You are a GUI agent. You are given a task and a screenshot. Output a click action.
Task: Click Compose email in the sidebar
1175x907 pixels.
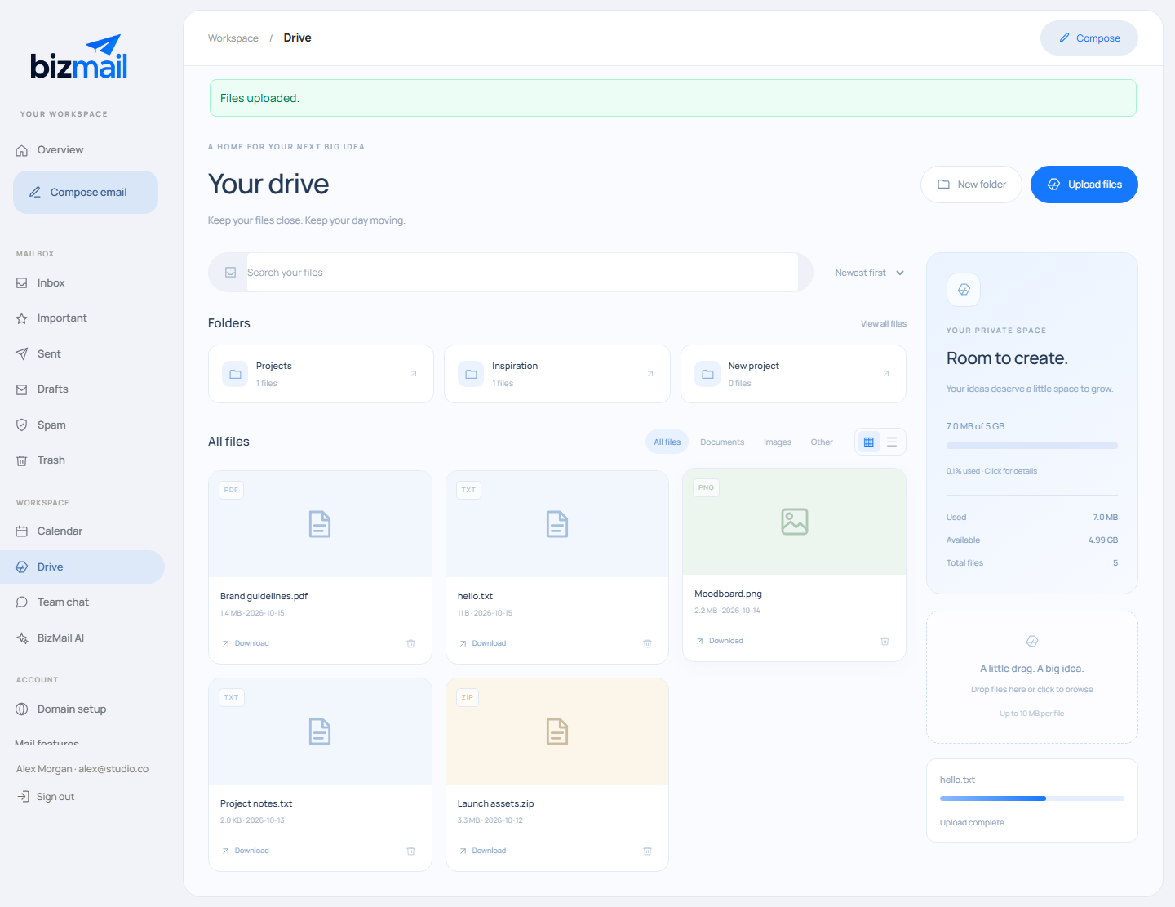point(86,193)
